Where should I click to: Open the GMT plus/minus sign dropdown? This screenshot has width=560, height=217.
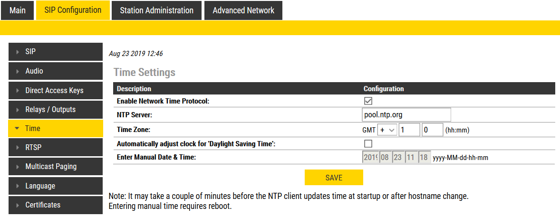point(387,130)
